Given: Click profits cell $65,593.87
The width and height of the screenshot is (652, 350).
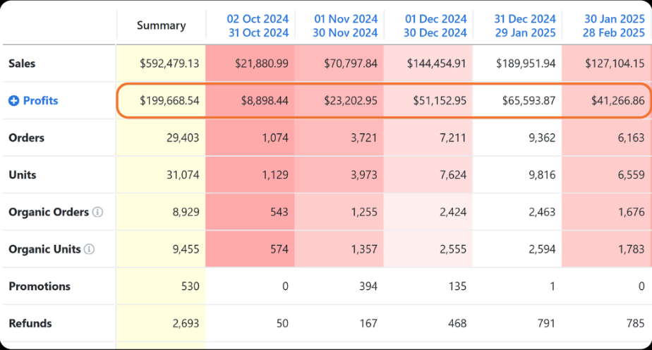Looking at the screenshot, I should 529,101.
